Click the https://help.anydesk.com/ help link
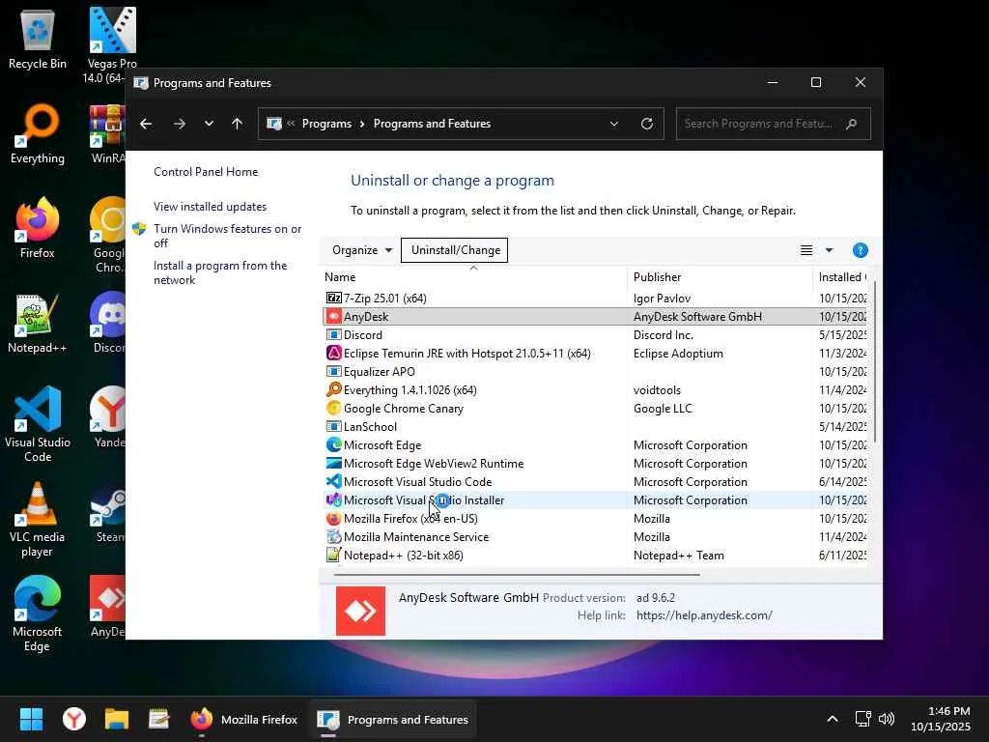Image resolution: width=989 pixels, height=742 pixels. click(x=704, y=615)
